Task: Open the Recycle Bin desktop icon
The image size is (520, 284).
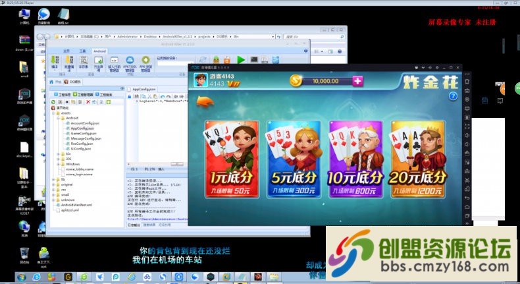Action: [24, 256]
